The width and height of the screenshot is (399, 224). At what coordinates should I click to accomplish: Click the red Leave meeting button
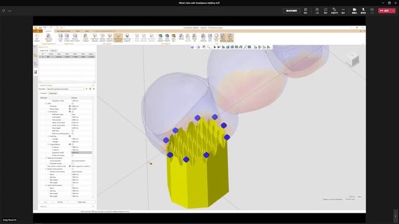pyautogui.click(x=385, y=11)
